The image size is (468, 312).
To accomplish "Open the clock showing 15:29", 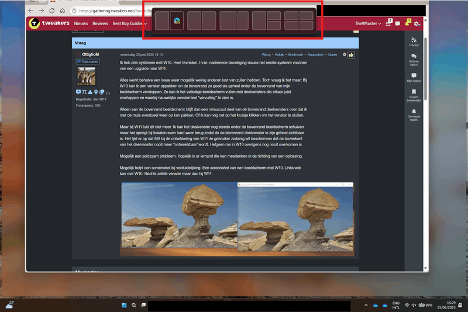I will [446, 305].
